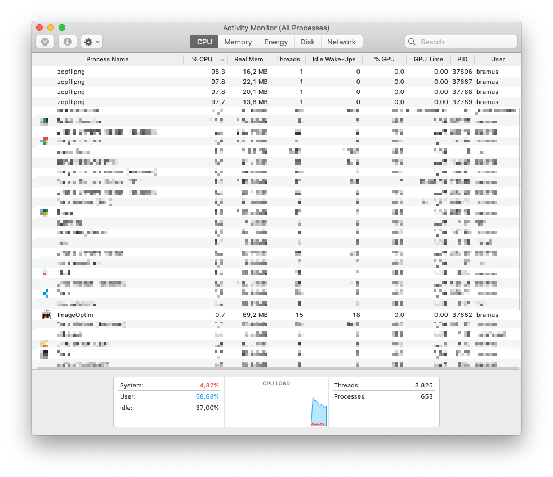Image resolution: width=553 pixels, height=477 pixels.
Task: Click the Idle 37,00% value
Action: (x=207, y=408)
